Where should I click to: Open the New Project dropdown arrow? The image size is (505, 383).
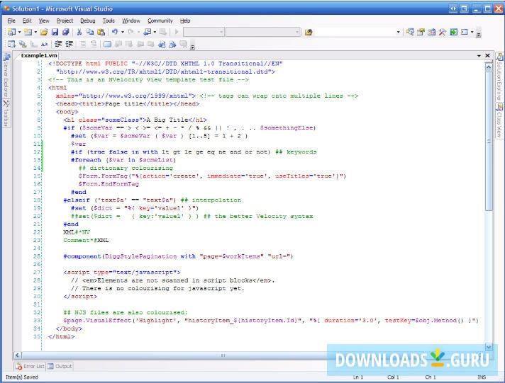coord(19,32)
